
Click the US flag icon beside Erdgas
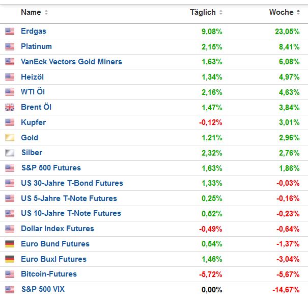(10, 32)
